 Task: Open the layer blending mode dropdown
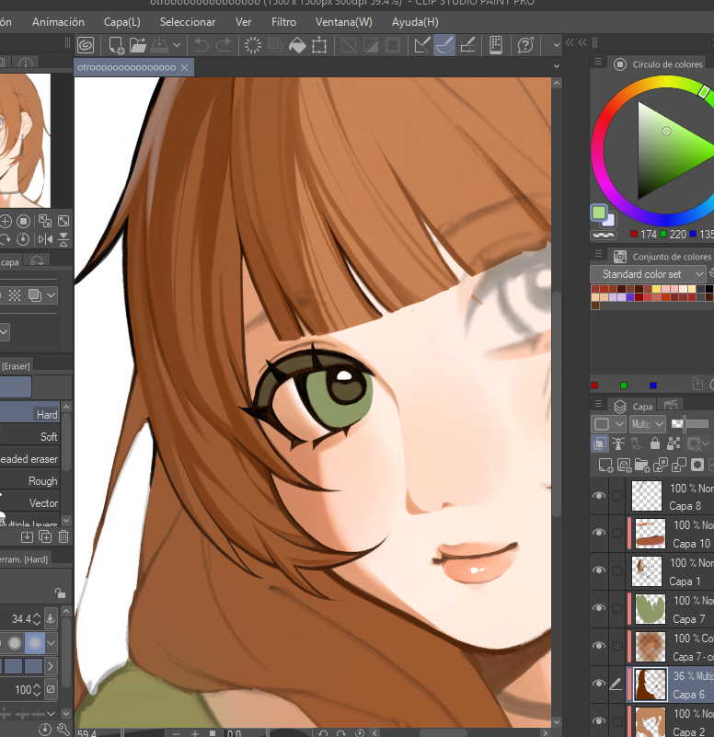tap(647, 424)
